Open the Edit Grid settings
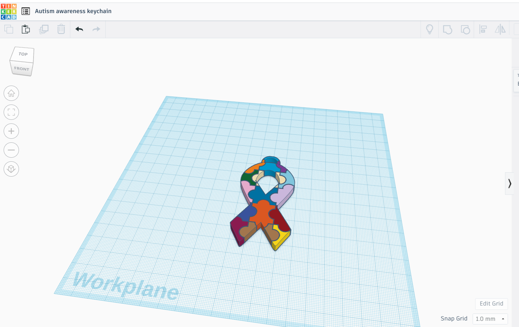This screenshot has width=519, height=327. [491, 304]
